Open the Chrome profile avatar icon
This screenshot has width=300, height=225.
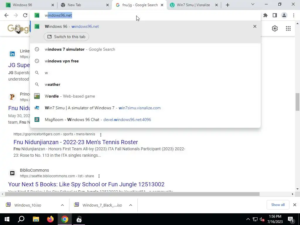pos(284,15)
